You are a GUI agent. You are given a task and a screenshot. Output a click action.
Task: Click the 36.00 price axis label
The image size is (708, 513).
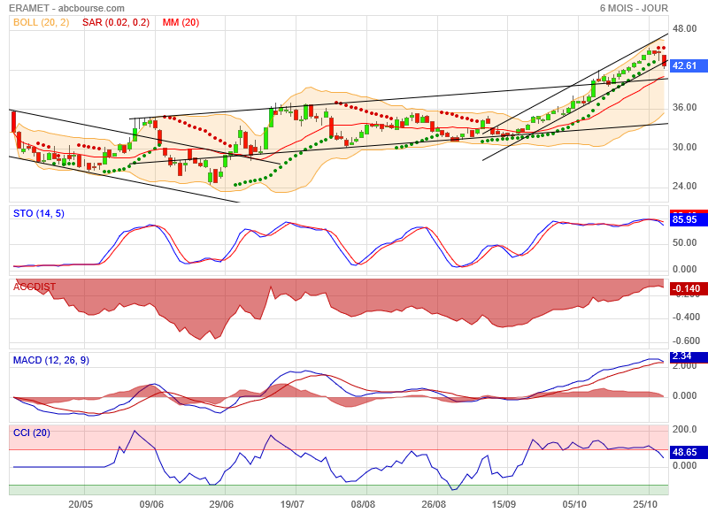click(x=684, y=107)
